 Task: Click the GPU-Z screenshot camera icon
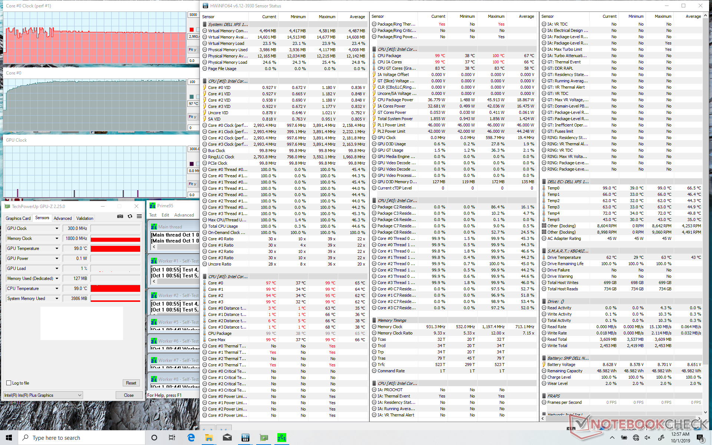coord(120,216)
